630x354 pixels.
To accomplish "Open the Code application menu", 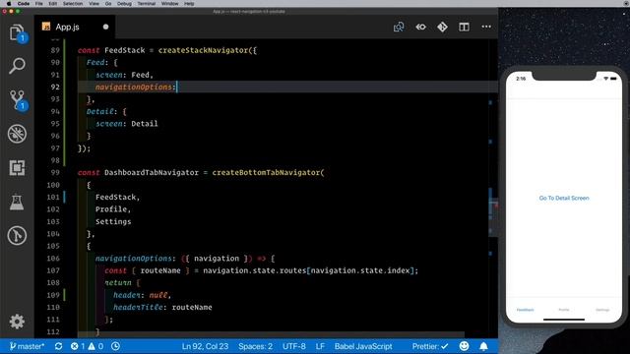I will pyautogui.click(x=24, y=3).
